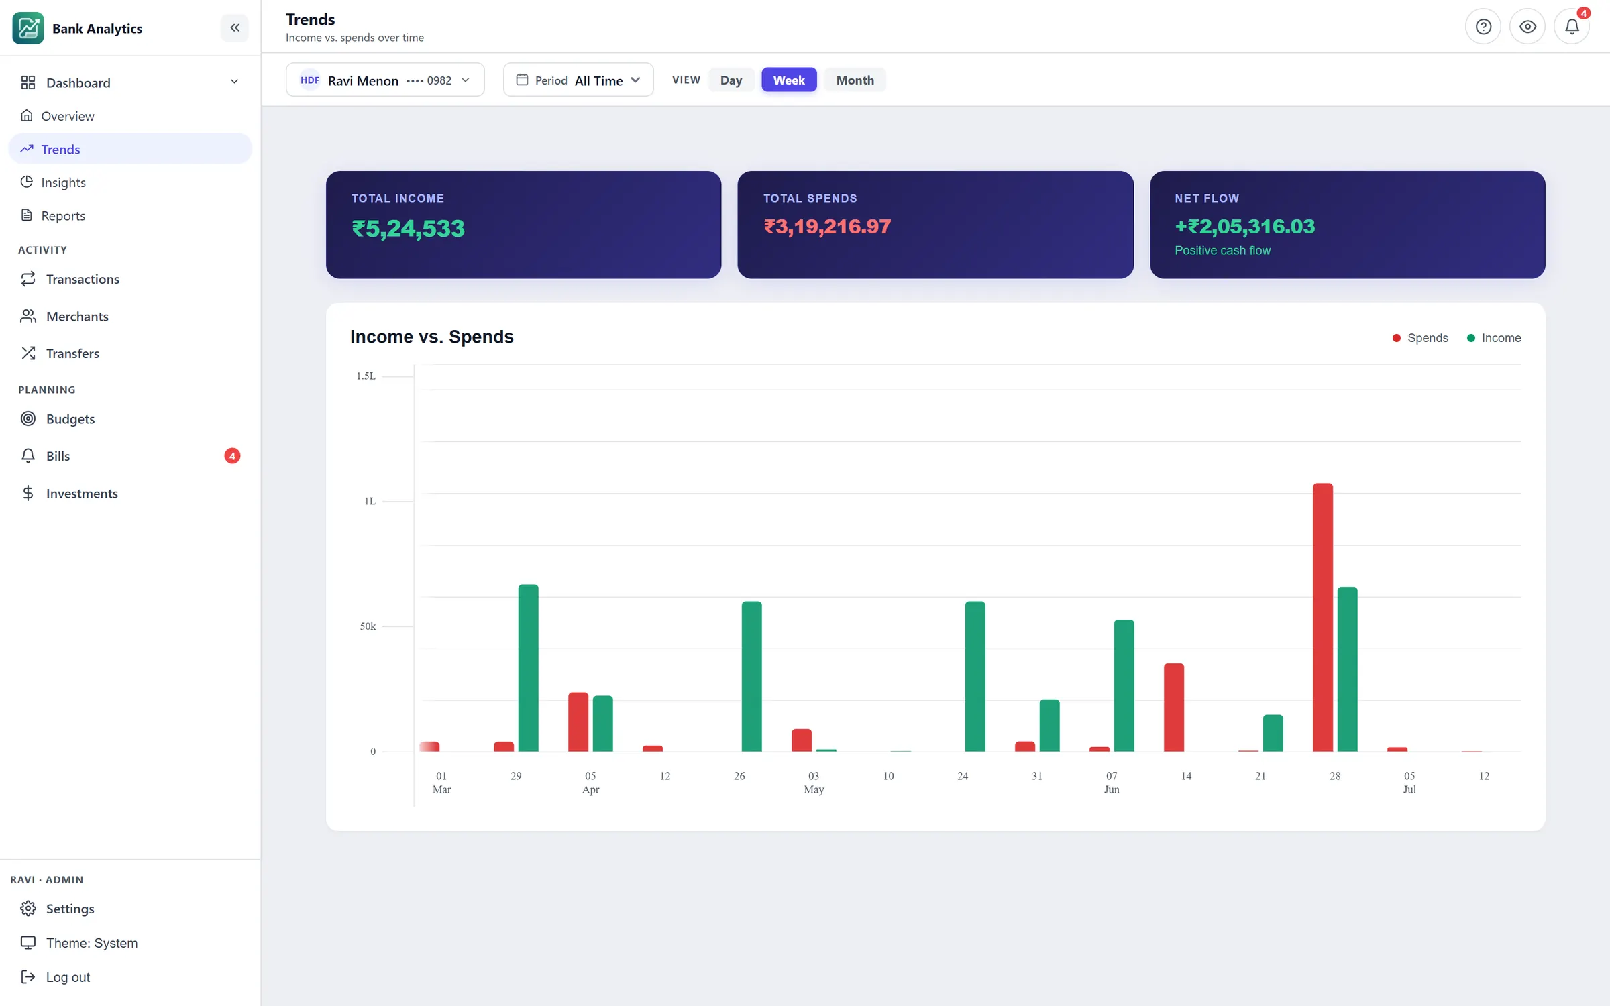This screenshot has height=1006, width=1610.
Task: Expand the Dashboard chevron
Action: 234,82
